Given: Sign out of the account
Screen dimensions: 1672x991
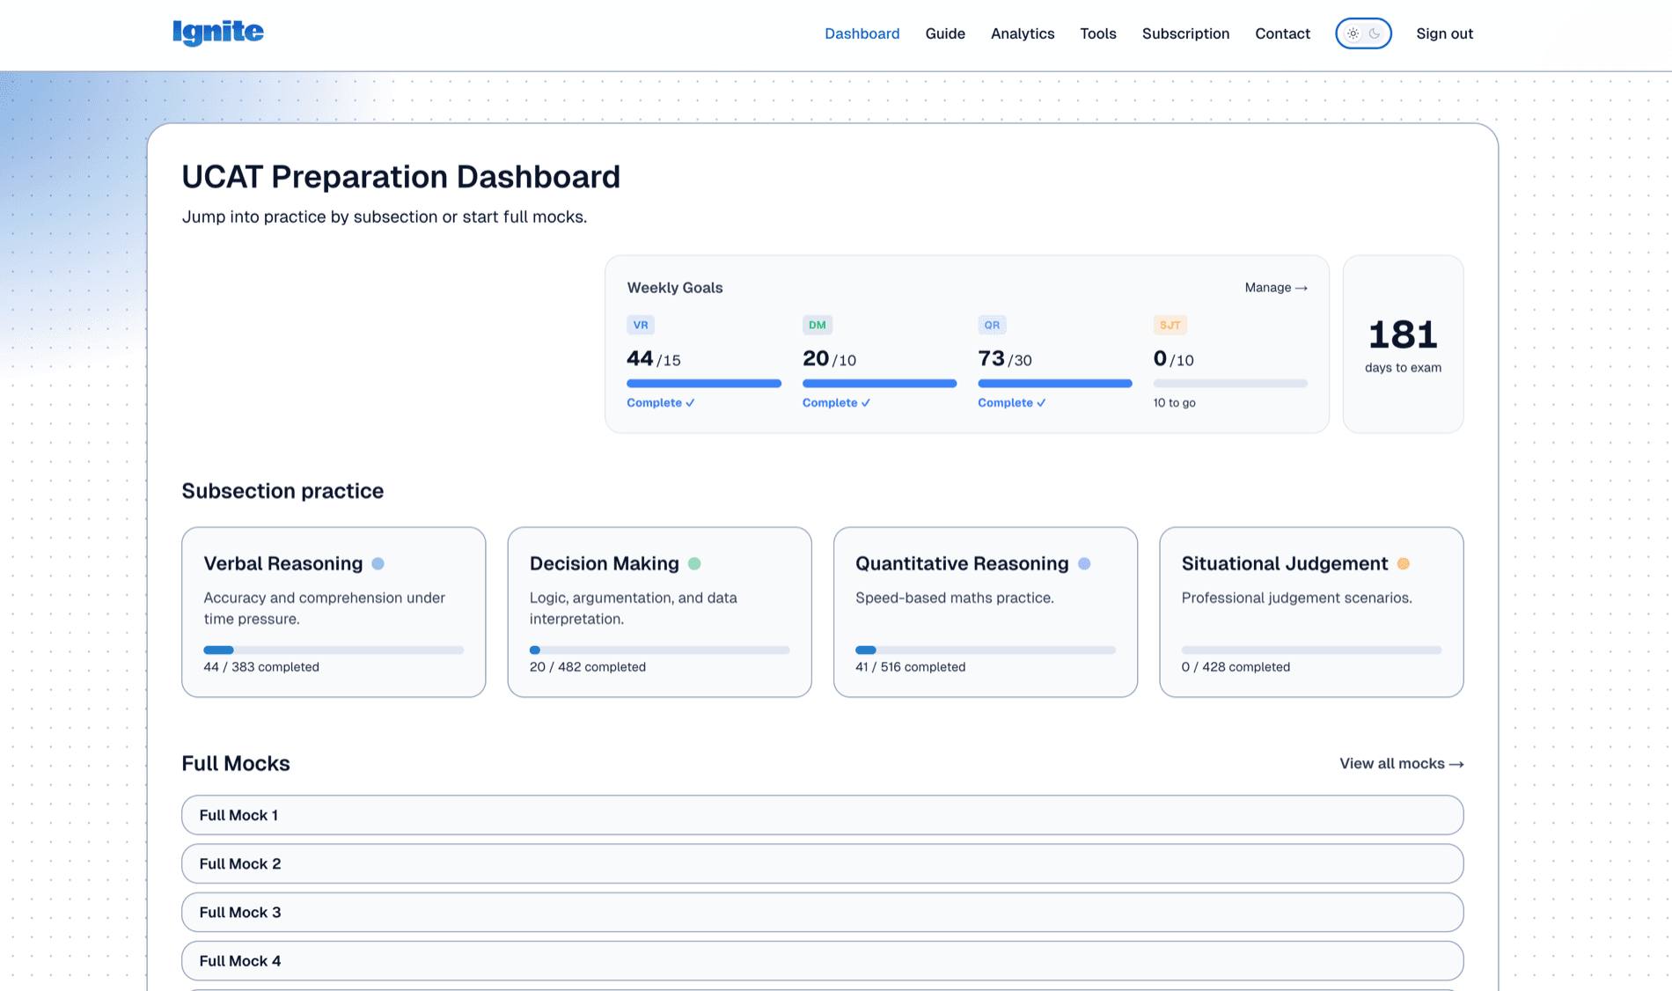Looking at the screenshot, I should point(1444,33).
